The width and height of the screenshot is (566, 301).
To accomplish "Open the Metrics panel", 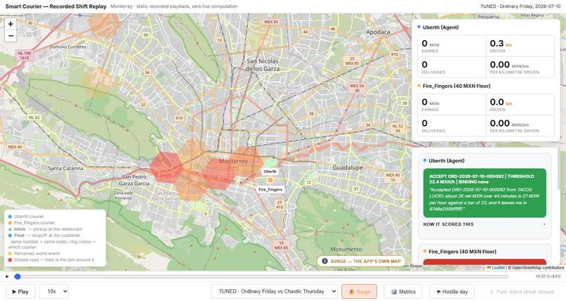I will pos(403,292).
